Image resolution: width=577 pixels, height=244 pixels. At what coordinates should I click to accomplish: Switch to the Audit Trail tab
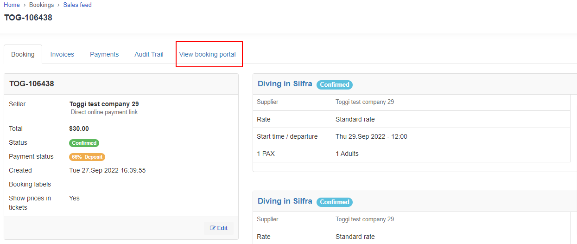149,54
